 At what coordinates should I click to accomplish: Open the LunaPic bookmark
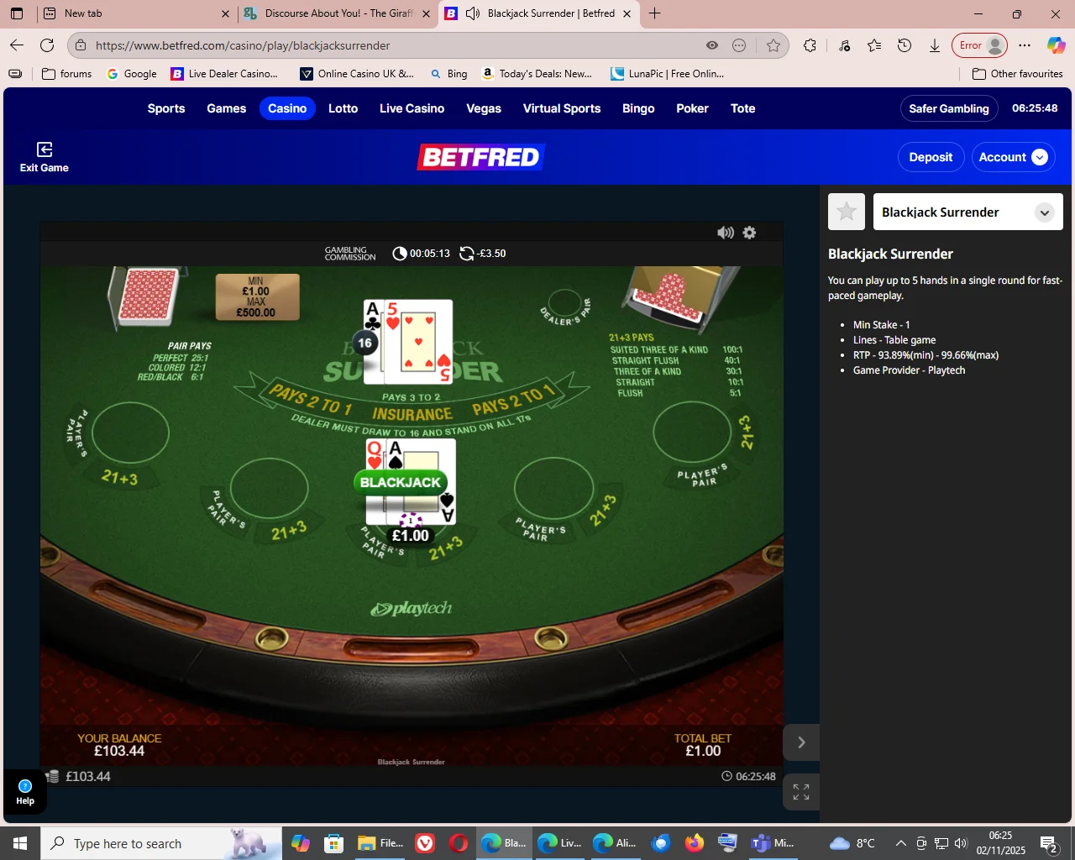[x=668, y=74]
